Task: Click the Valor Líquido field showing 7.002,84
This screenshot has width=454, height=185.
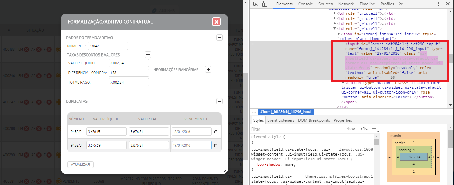Action: click(x=129, y=63)
